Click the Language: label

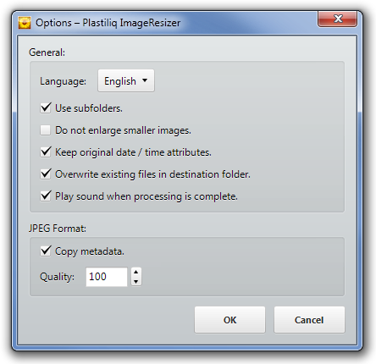click(63, 81)
